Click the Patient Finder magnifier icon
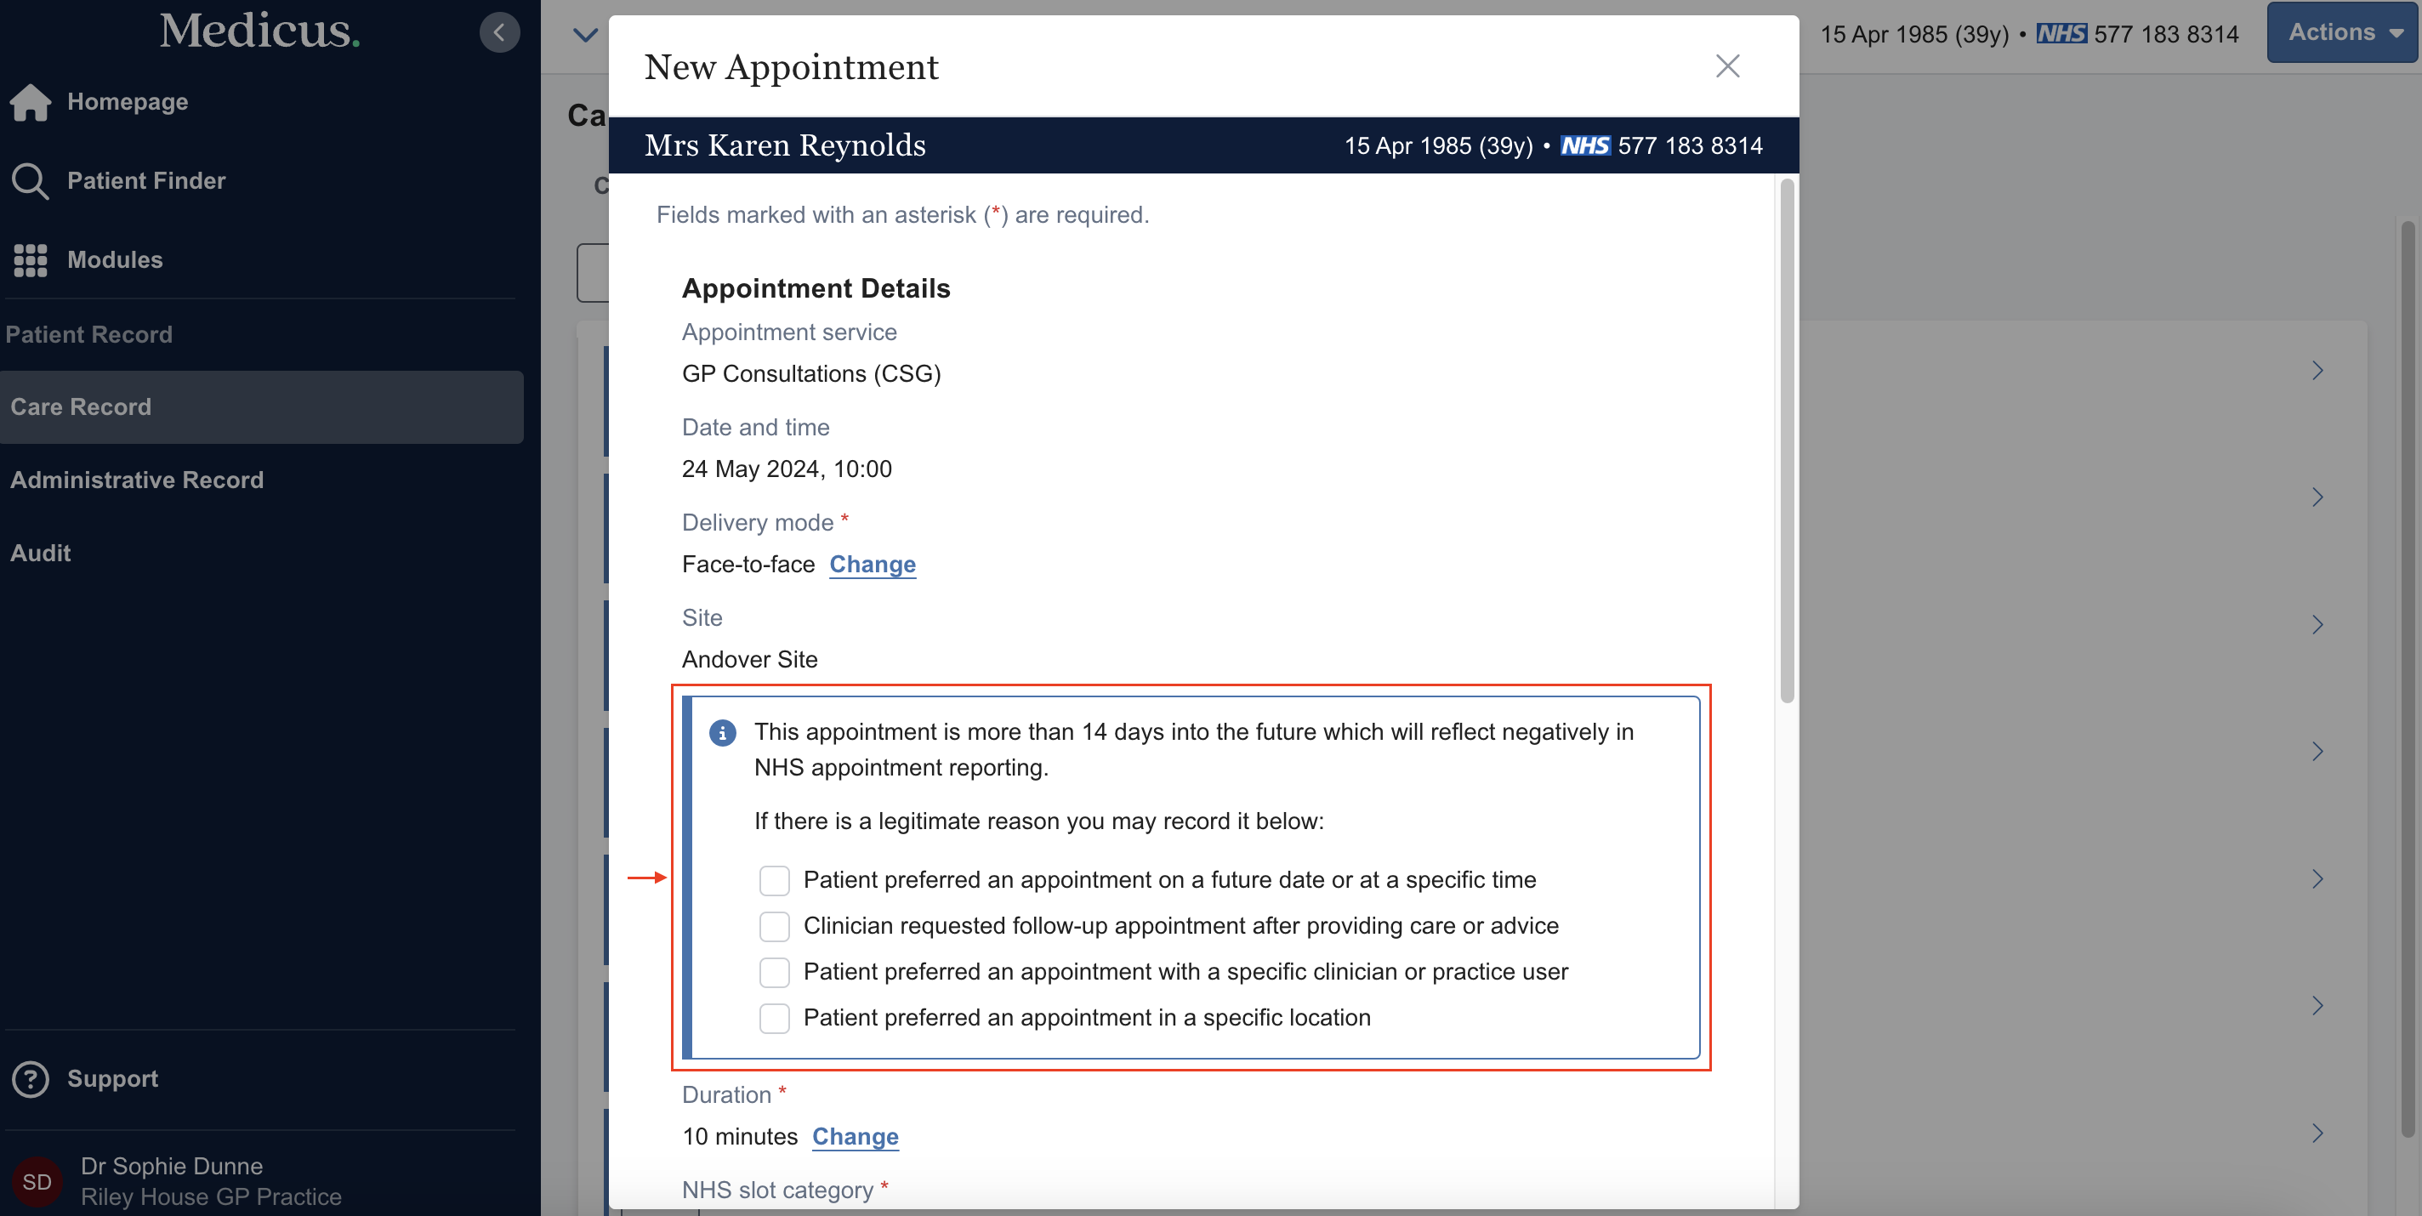The height and width of the screenshot is (1216, 2422). (30, 180)
